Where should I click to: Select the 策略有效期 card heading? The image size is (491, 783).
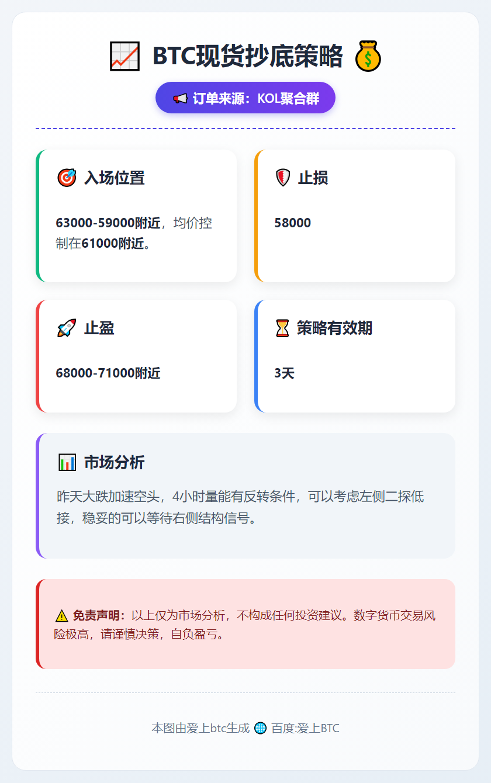[335, 328]
